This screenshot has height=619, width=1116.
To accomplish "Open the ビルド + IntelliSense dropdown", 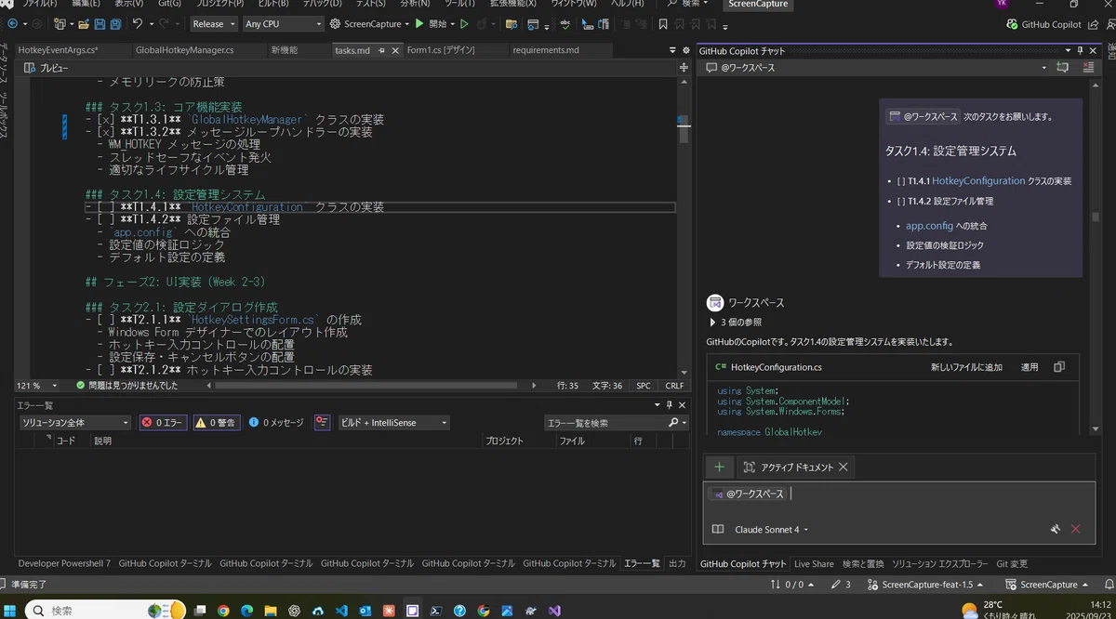I will [x=393, y=423].
